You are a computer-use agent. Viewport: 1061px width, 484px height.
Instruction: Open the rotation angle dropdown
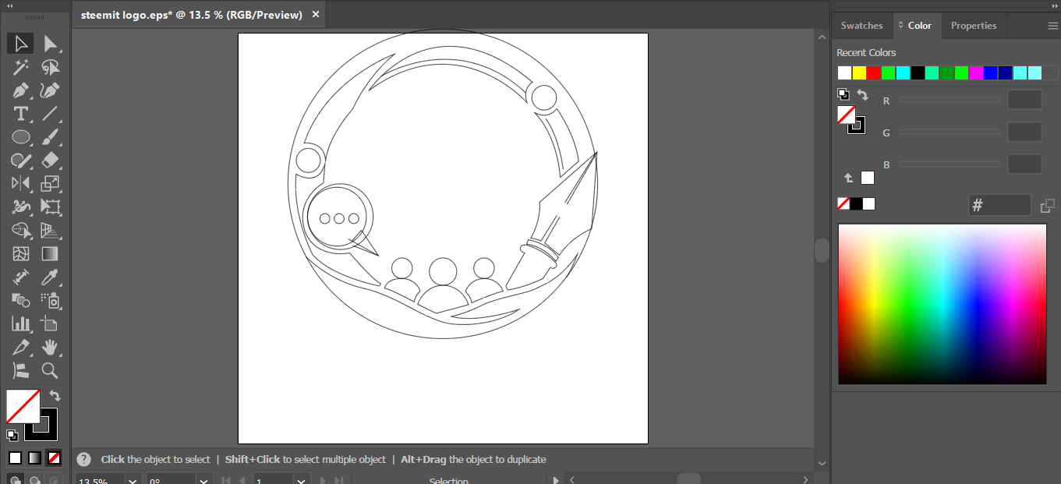203,479
